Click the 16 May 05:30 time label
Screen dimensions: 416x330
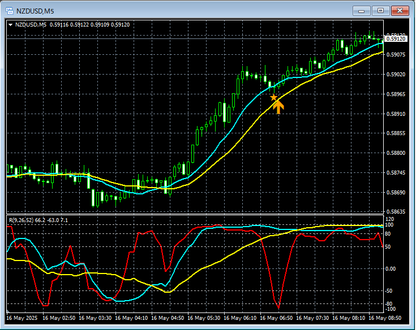coord(204,318)
